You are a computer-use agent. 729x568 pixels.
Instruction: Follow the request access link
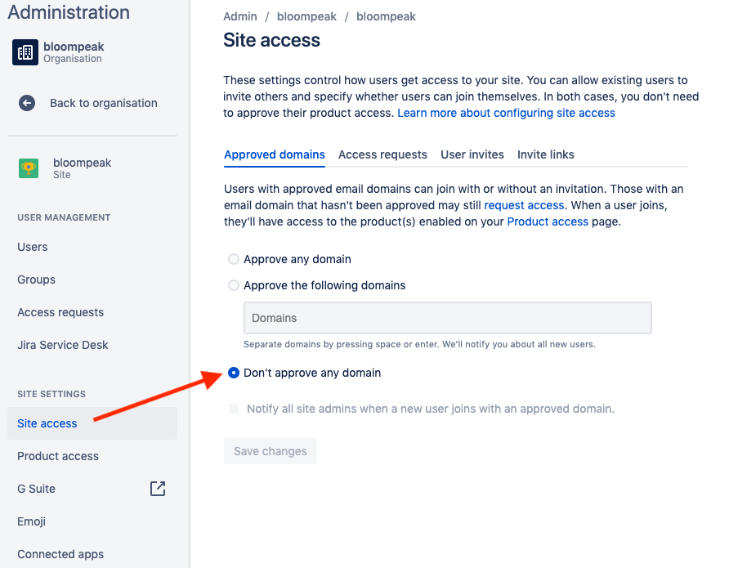click(524, 205)
